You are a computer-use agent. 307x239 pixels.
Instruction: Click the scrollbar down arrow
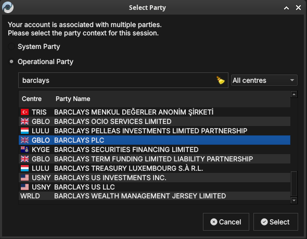tap(294, 200)
